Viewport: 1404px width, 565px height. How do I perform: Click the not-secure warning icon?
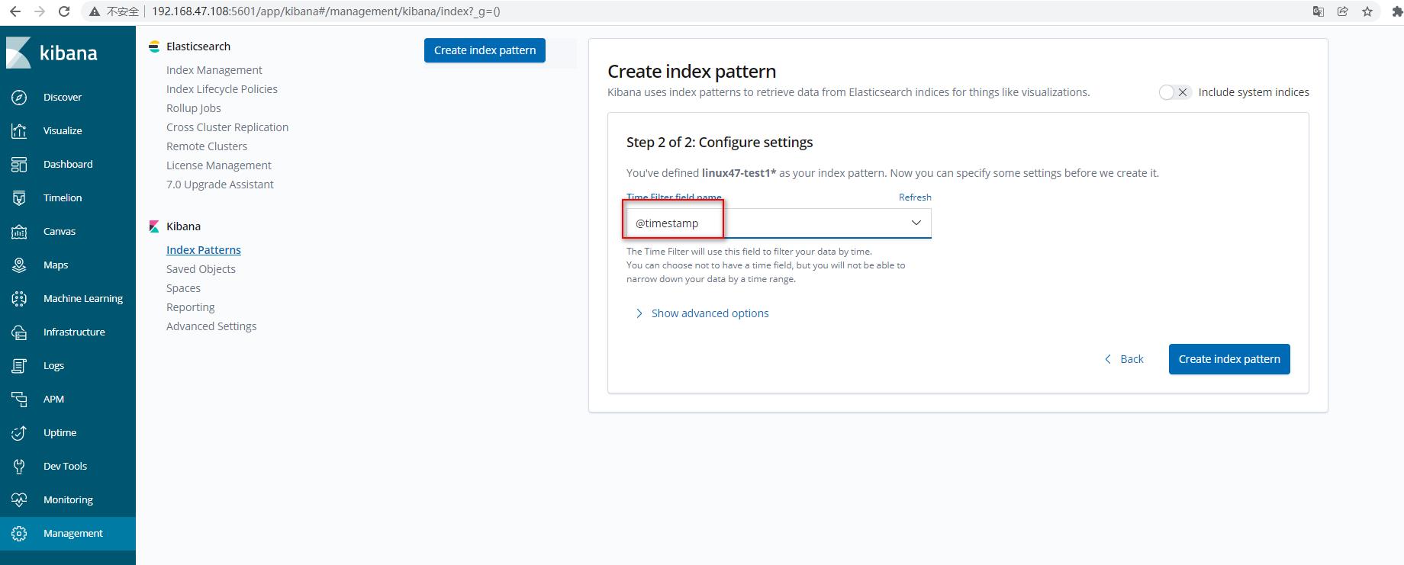pyautogui.click(x=94, y=11)
